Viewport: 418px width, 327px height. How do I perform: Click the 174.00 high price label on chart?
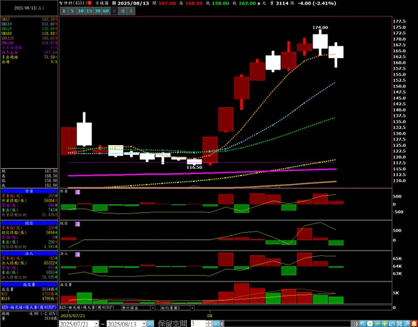[x=320, y=28]
